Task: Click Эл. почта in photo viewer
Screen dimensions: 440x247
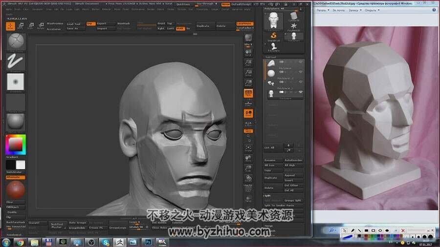Action: pos(338,10)
